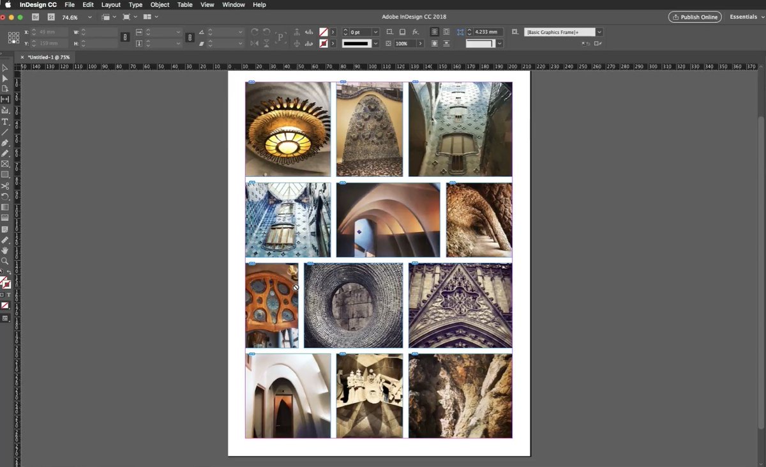Select the Gradient swatch tool
The width and height of the screenshot is (766, 467).
coord(5,206)
